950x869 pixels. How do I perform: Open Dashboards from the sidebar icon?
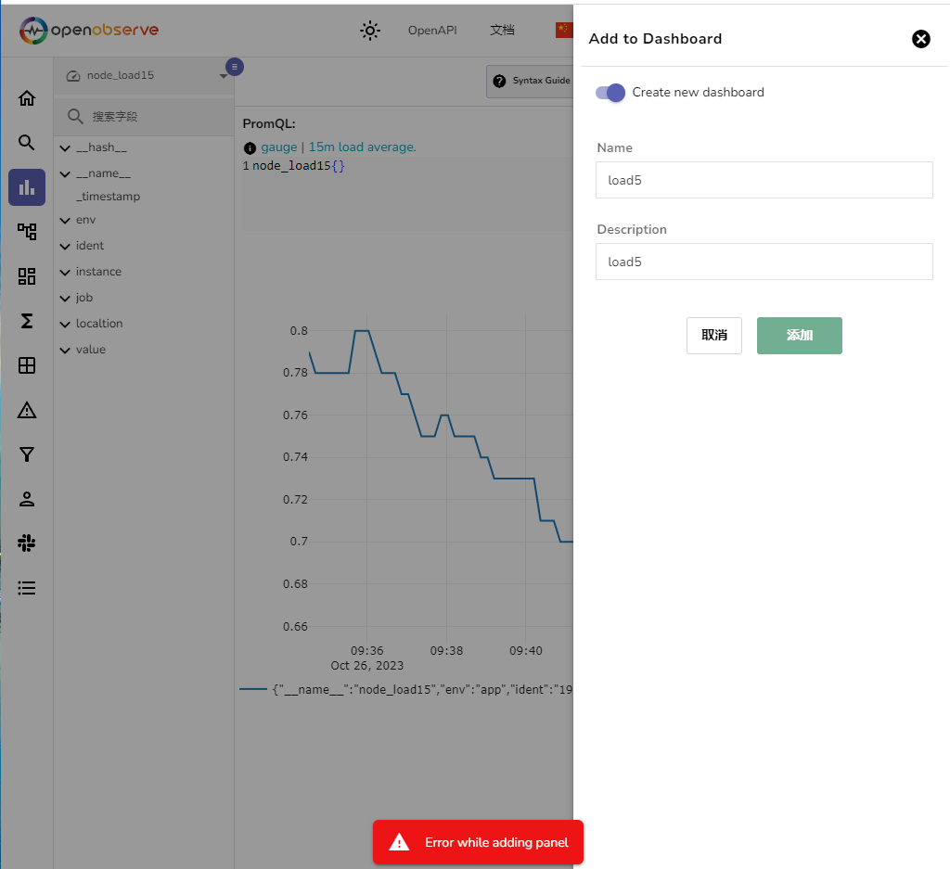[26, 275]
